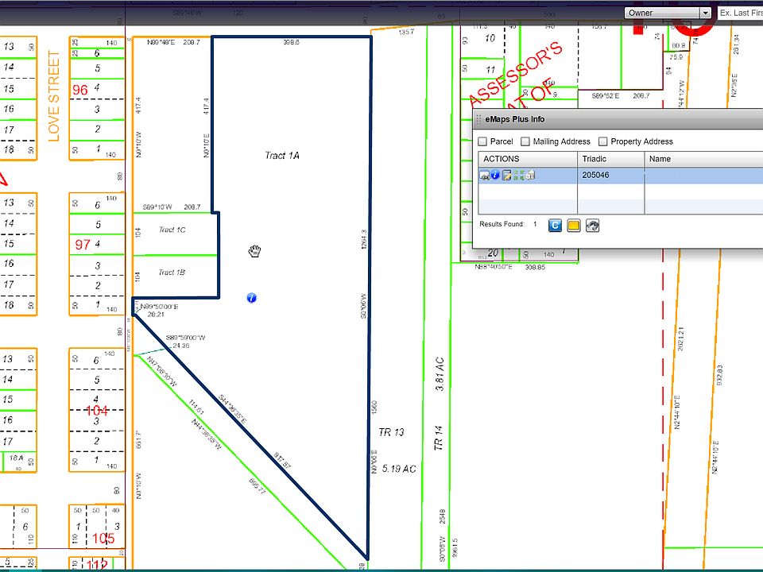The height and width of the screenshot is (572, 763).
Task: Click the house property card icon in ACTIONS
Action: pyautogui.click(x=530, y=175)
